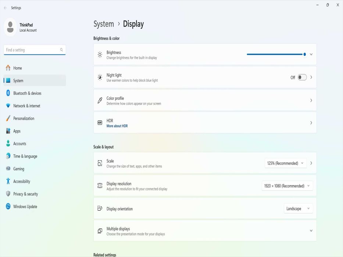Click the Home house icon in sidebar

8,68
